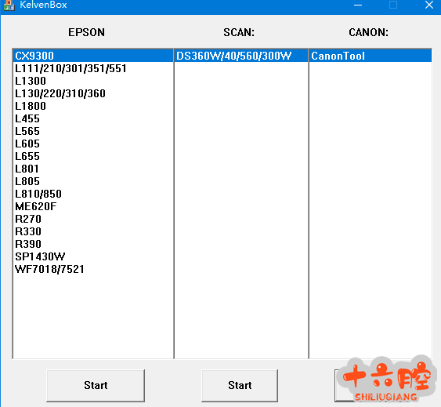The height and width of the screenshot is (407, 441).
Task: Choose L565 from the EPSON list
Action: [93, 131]
